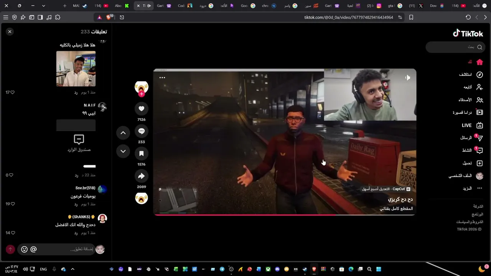The height and width of the screenshot is (276, 491).
Task: Open site settings icon beside the URL
Action: (x=400, y=17)
